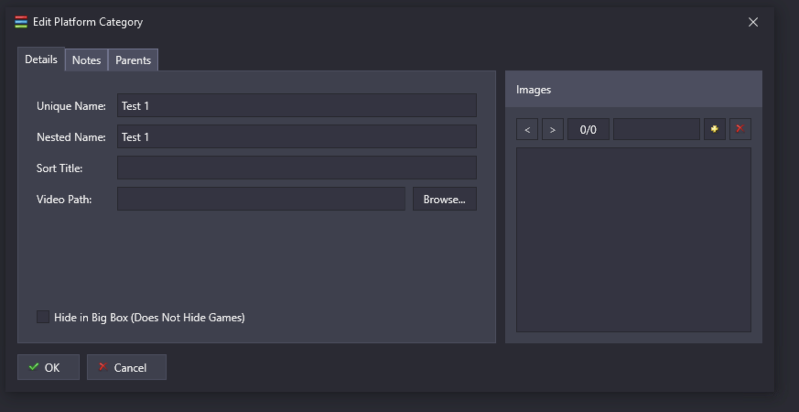Image resolution: width=799 pixels, height=412 pixels.
Task: Click the Edit Platform Category title text
Action: point(88,22)
